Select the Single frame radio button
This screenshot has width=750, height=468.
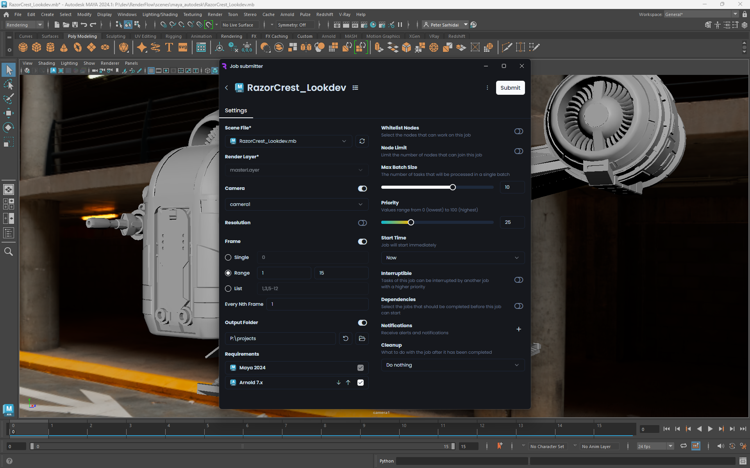(x=228, y=257)
